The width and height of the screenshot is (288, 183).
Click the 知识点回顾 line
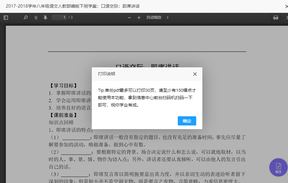(61, 122)
